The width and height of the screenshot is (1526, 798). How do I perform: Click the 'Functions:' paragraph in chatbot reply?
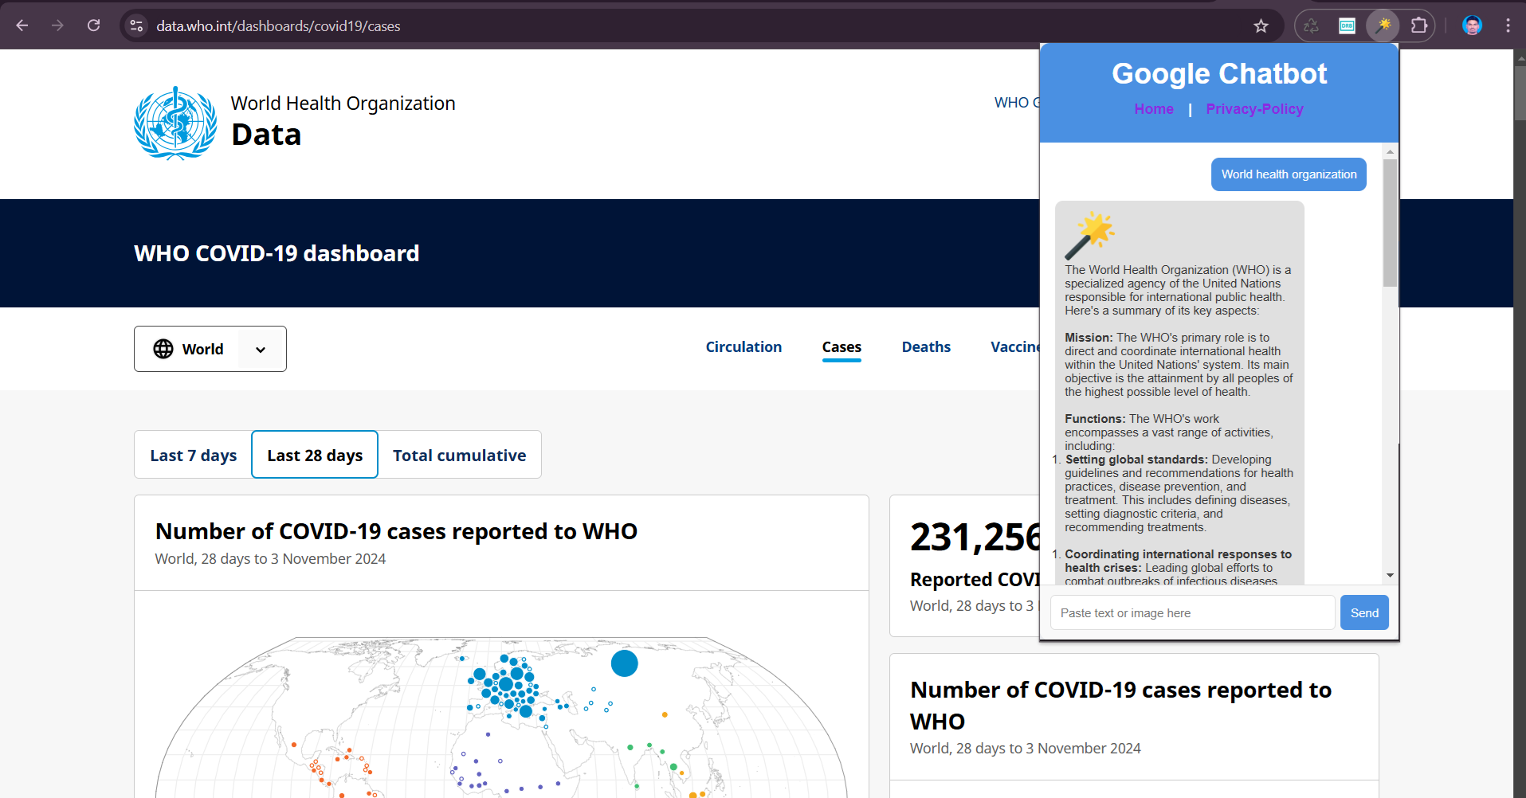click(x=1169, y=432)
